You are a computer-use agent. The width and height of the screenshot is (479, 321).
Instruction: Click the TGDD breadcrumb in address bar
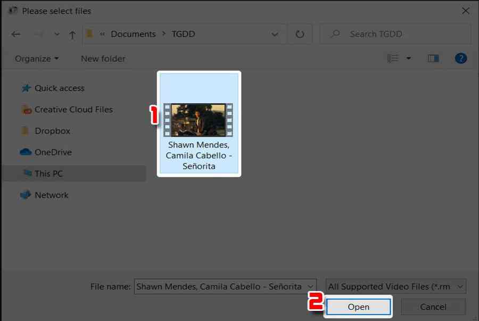point(183,34)
